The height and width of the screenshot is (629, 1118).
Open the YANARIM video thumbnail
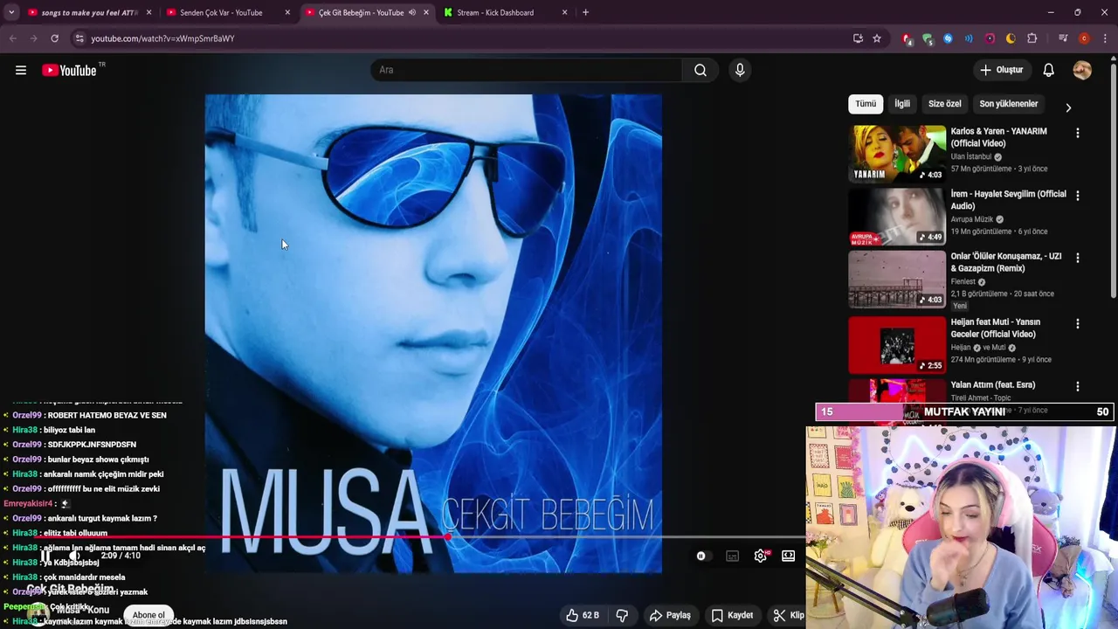(897, 153)
